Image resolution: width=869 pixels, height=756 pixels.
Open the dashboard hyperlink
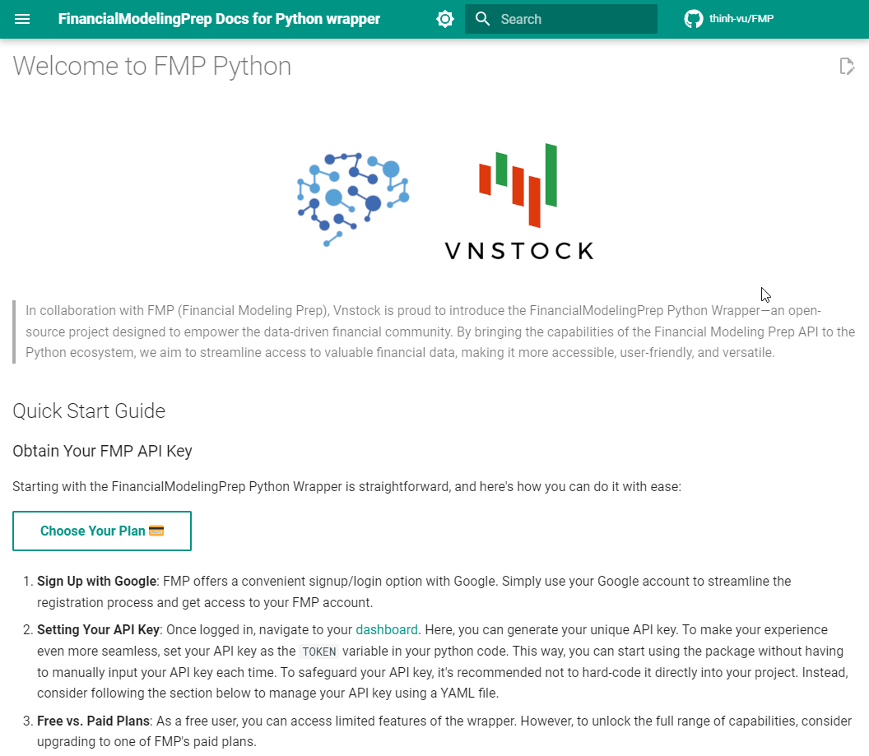[387, 630]
